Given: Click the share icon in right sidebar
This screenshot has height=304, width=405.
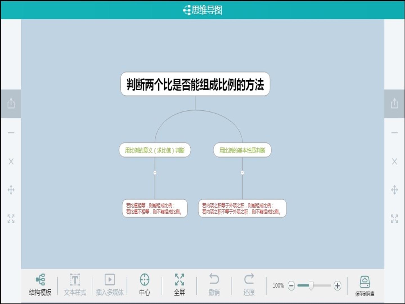Looking at the screenshot, I should tap(395, 103).
